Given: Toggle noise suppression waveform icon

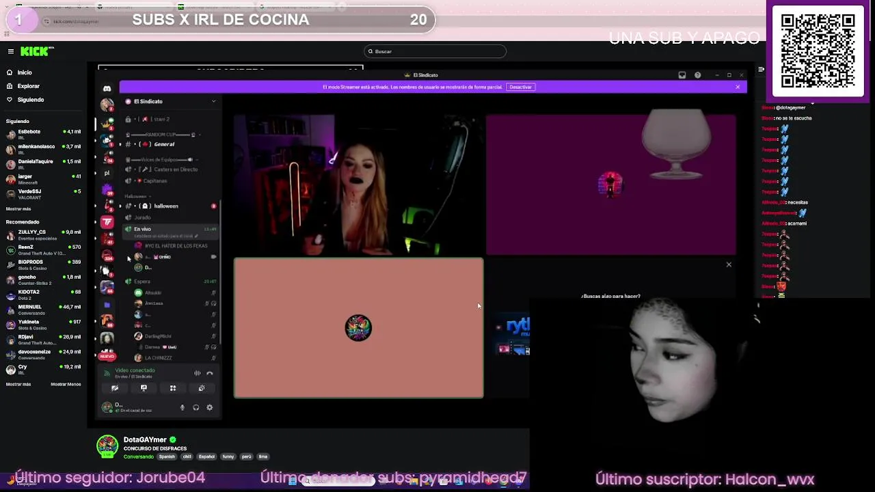Looking at the screenshot, I should click(198, 373).
